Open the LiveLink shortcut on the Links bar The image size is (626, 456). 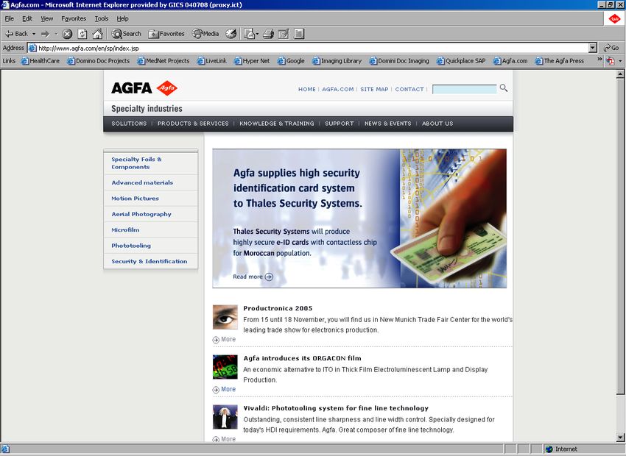pyautogui.click(x=211, y=61)
